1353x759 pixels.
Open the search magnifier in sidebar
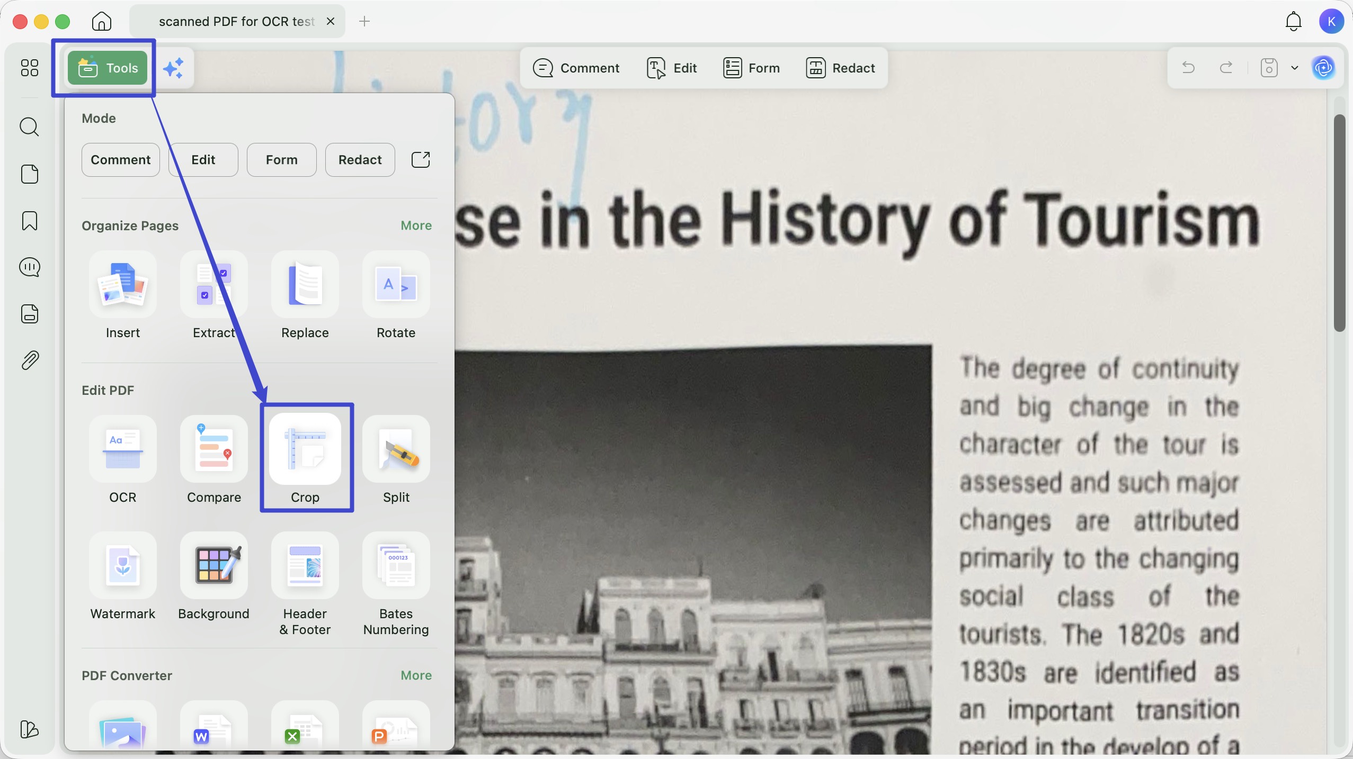tap(30, 127)
